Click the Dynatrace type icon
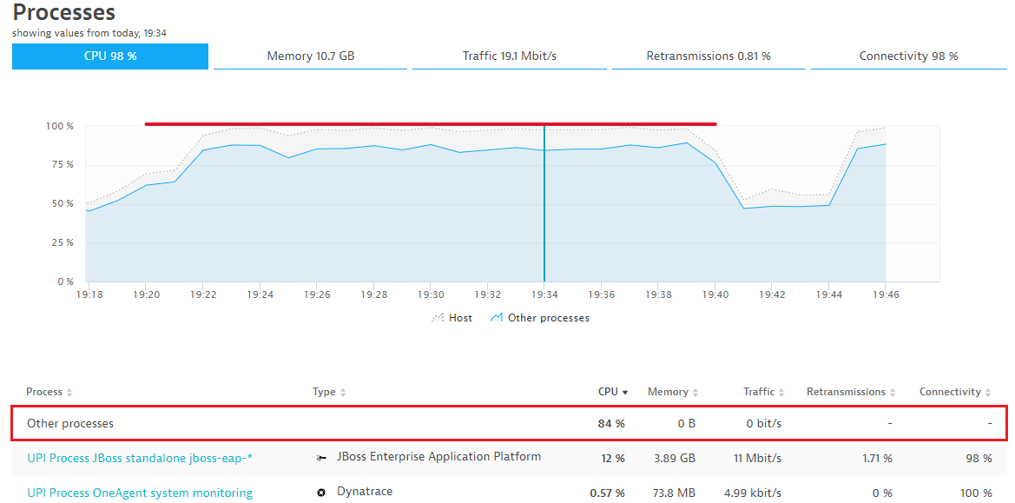Viewport: 1015px width, 503px height. (321, 493)
